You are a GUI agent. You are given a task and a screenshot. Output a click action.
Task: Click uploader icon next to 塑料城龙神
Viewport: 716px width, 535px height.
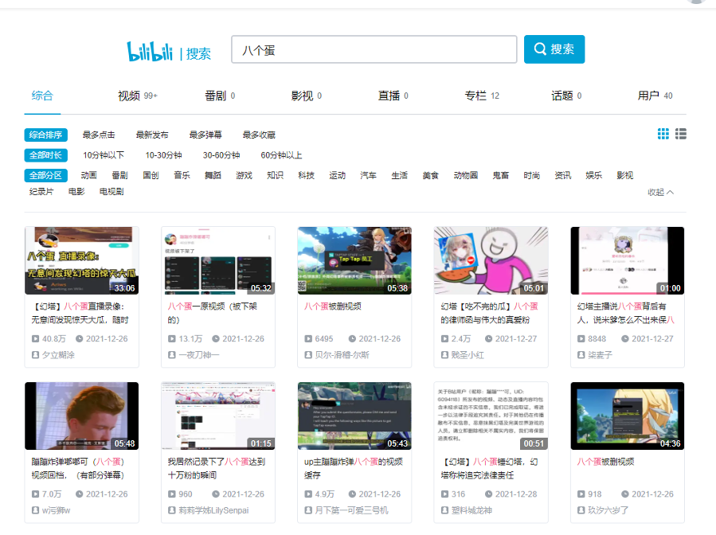point(444,510)
